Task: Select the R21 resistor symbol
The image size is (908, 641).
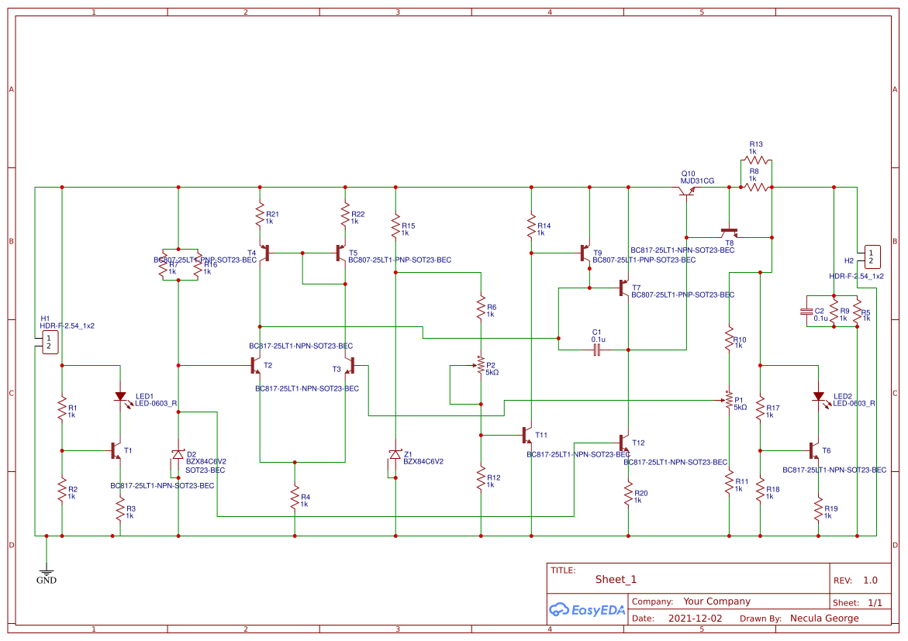Action: coord(260,215)
